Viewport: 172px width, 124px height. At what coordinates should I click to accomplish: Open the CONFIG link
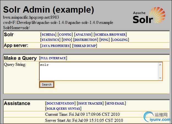[65, 35]
